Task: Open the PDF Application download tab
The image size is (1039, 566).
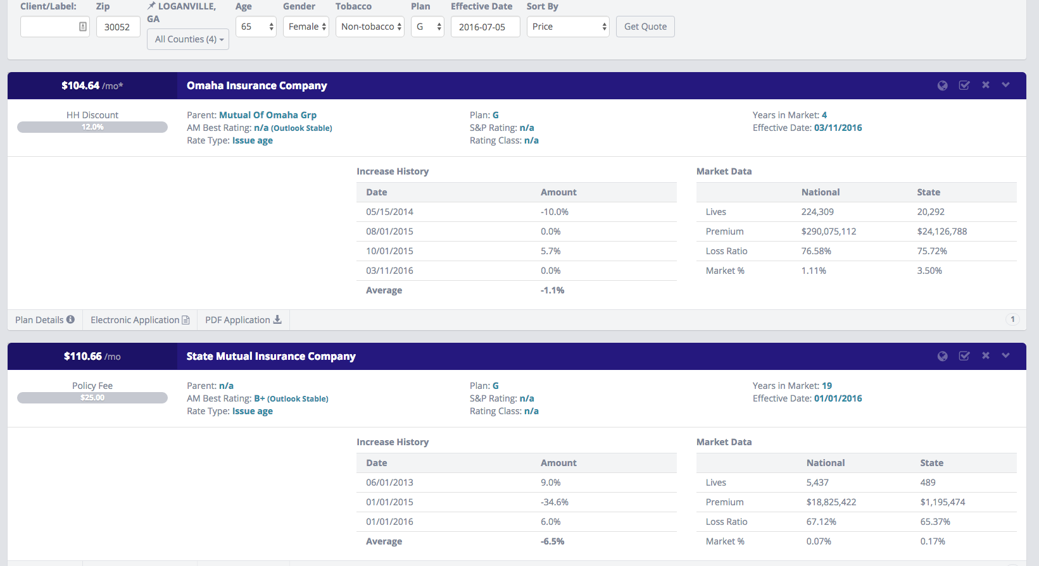Action: tap(243, 320)
